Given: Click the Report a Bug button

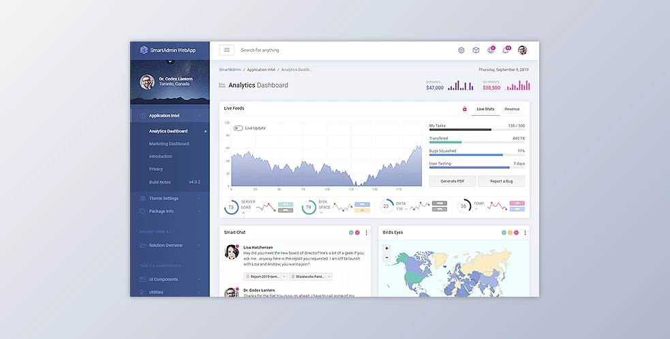Looking at the screenshot, I should (501, 181).
